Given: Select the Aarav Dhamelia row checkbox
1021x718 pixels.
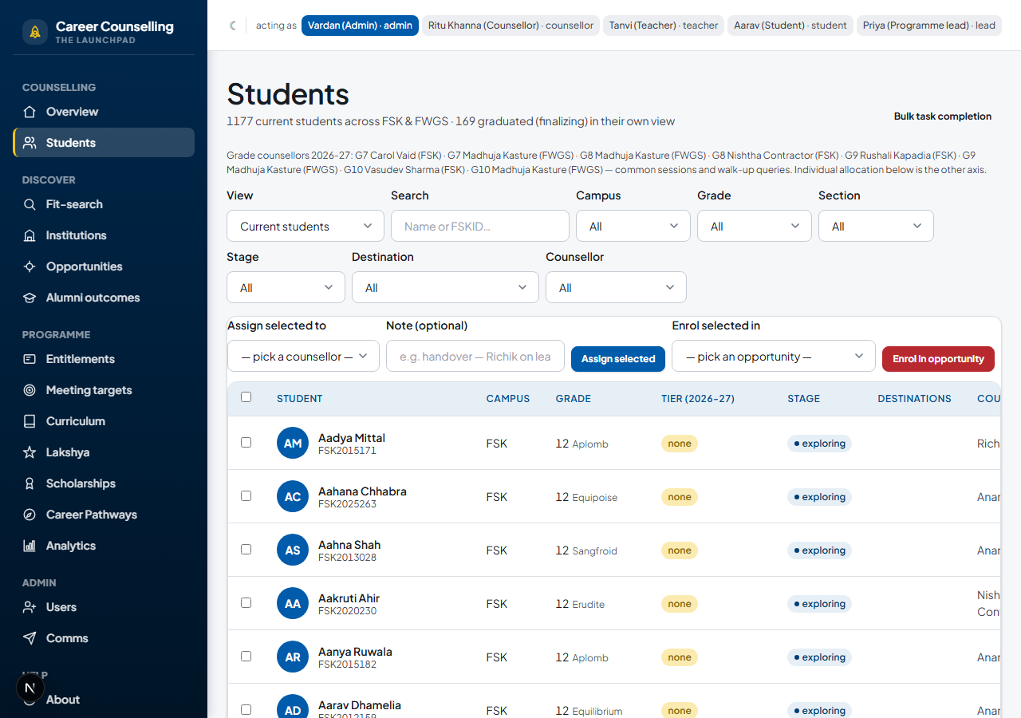Looking at the screenshot, I should click(x=246, y=709).
